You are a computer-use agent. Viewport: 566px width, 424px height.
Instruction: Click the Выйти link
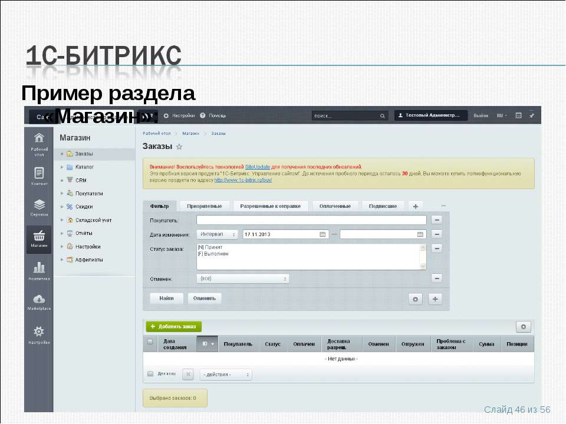point(481,116)
